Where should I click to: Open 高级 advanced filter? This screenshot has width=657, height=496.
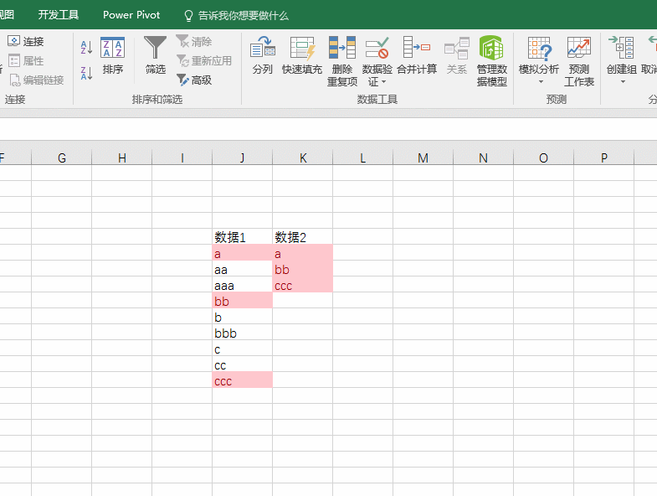pos(194,80)
